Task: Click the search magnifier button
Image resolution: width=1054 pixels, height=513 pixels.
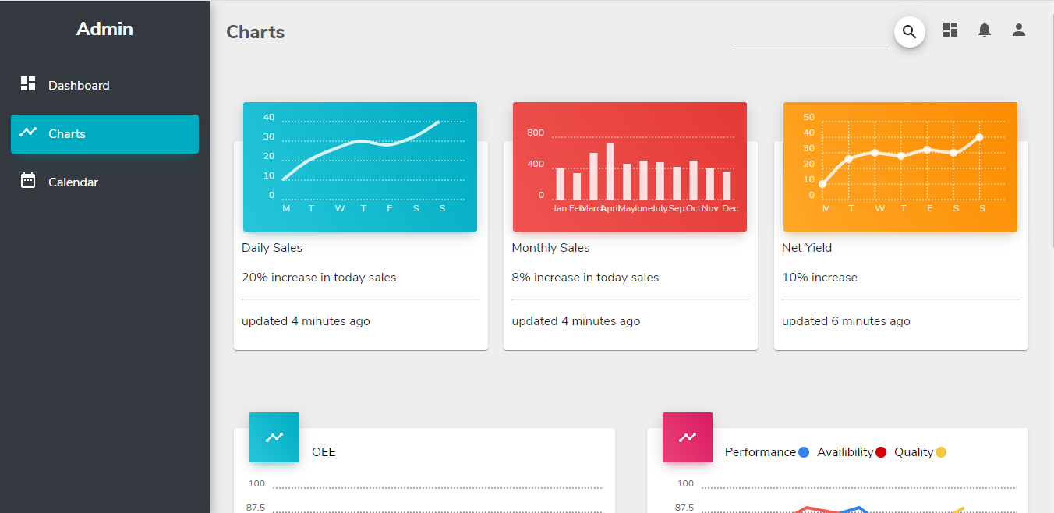Action: tap(909, 32)
